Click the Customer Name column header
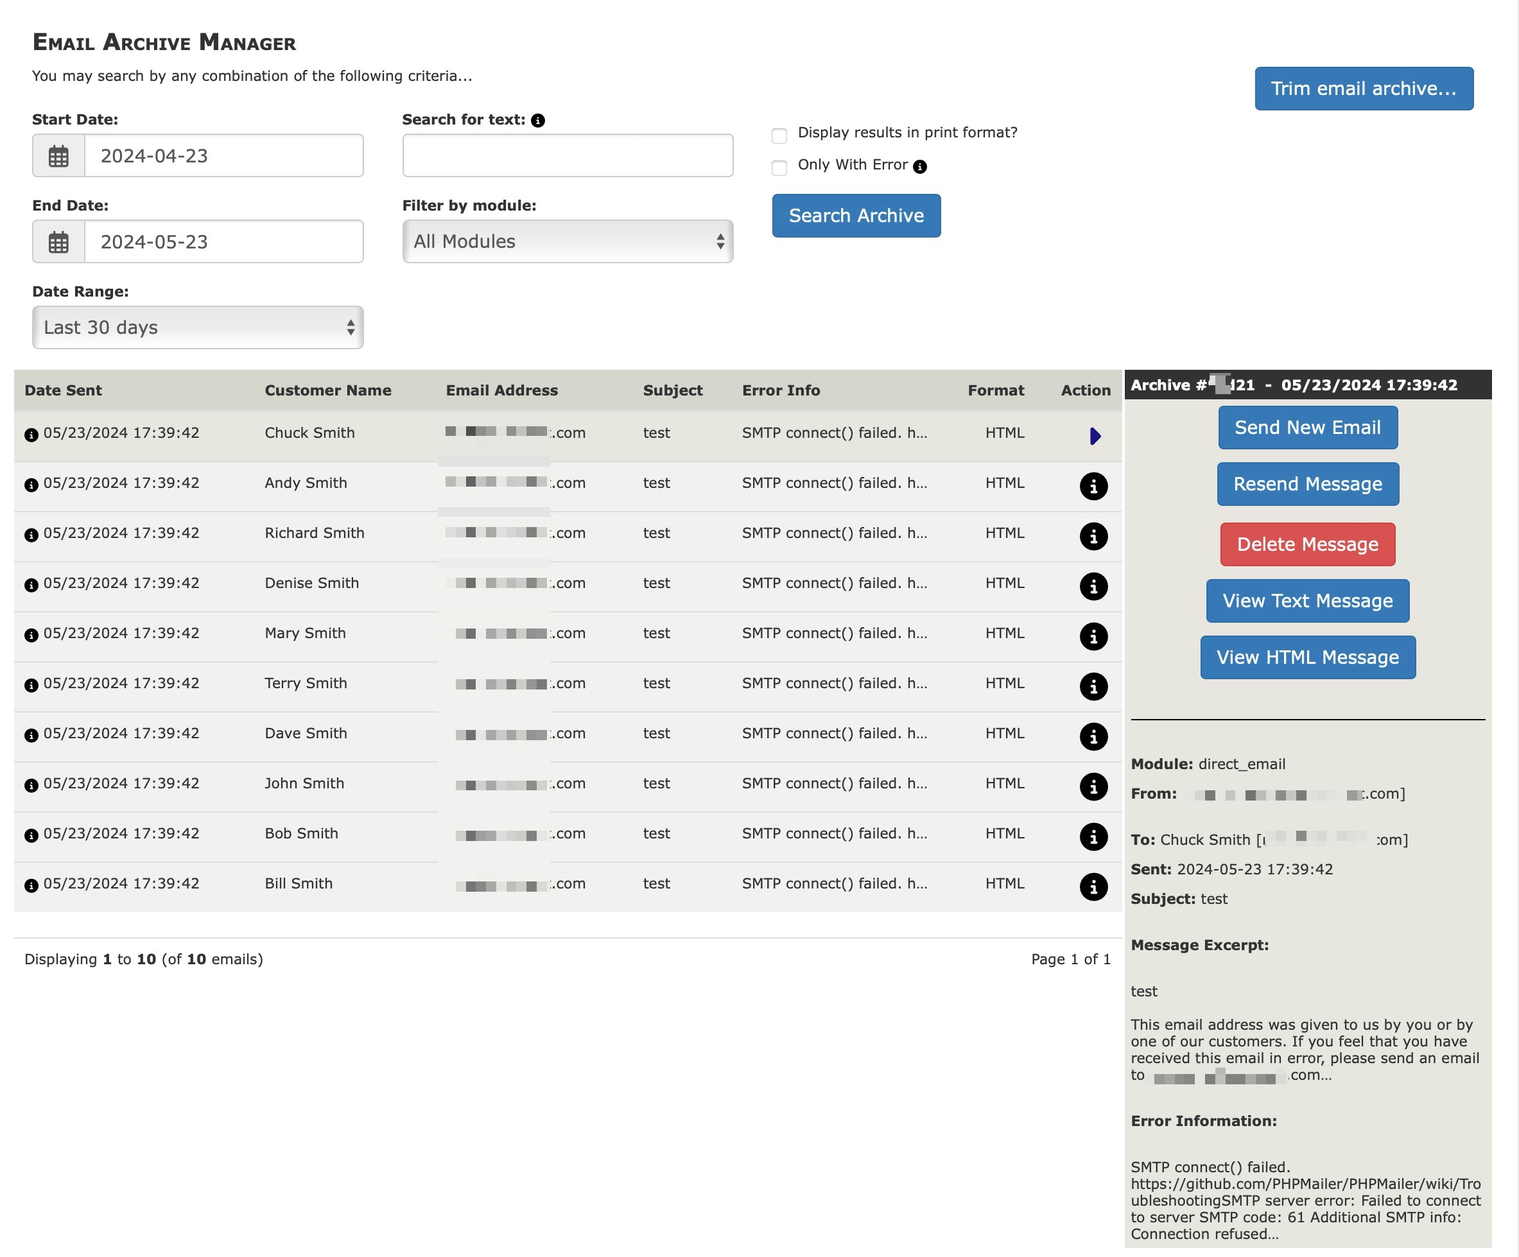Image resolution: width=1519 pixels, height=1257 pixels. pyautogui.click(x=327, y=390)
